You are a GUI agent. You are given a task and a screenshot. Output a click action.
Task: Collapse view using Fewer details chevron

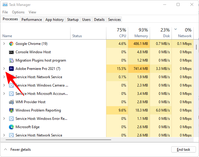[5, 150]
